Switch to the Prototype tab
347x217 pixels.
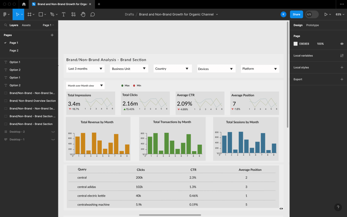coord(312,25)
